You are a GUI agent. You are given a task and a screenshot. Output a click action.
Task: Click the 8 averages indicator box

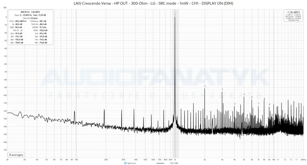[16, 155]
